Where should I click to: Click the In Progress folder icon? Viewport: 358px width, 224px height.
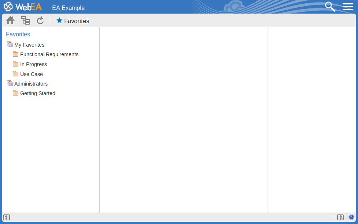(15, 64)
